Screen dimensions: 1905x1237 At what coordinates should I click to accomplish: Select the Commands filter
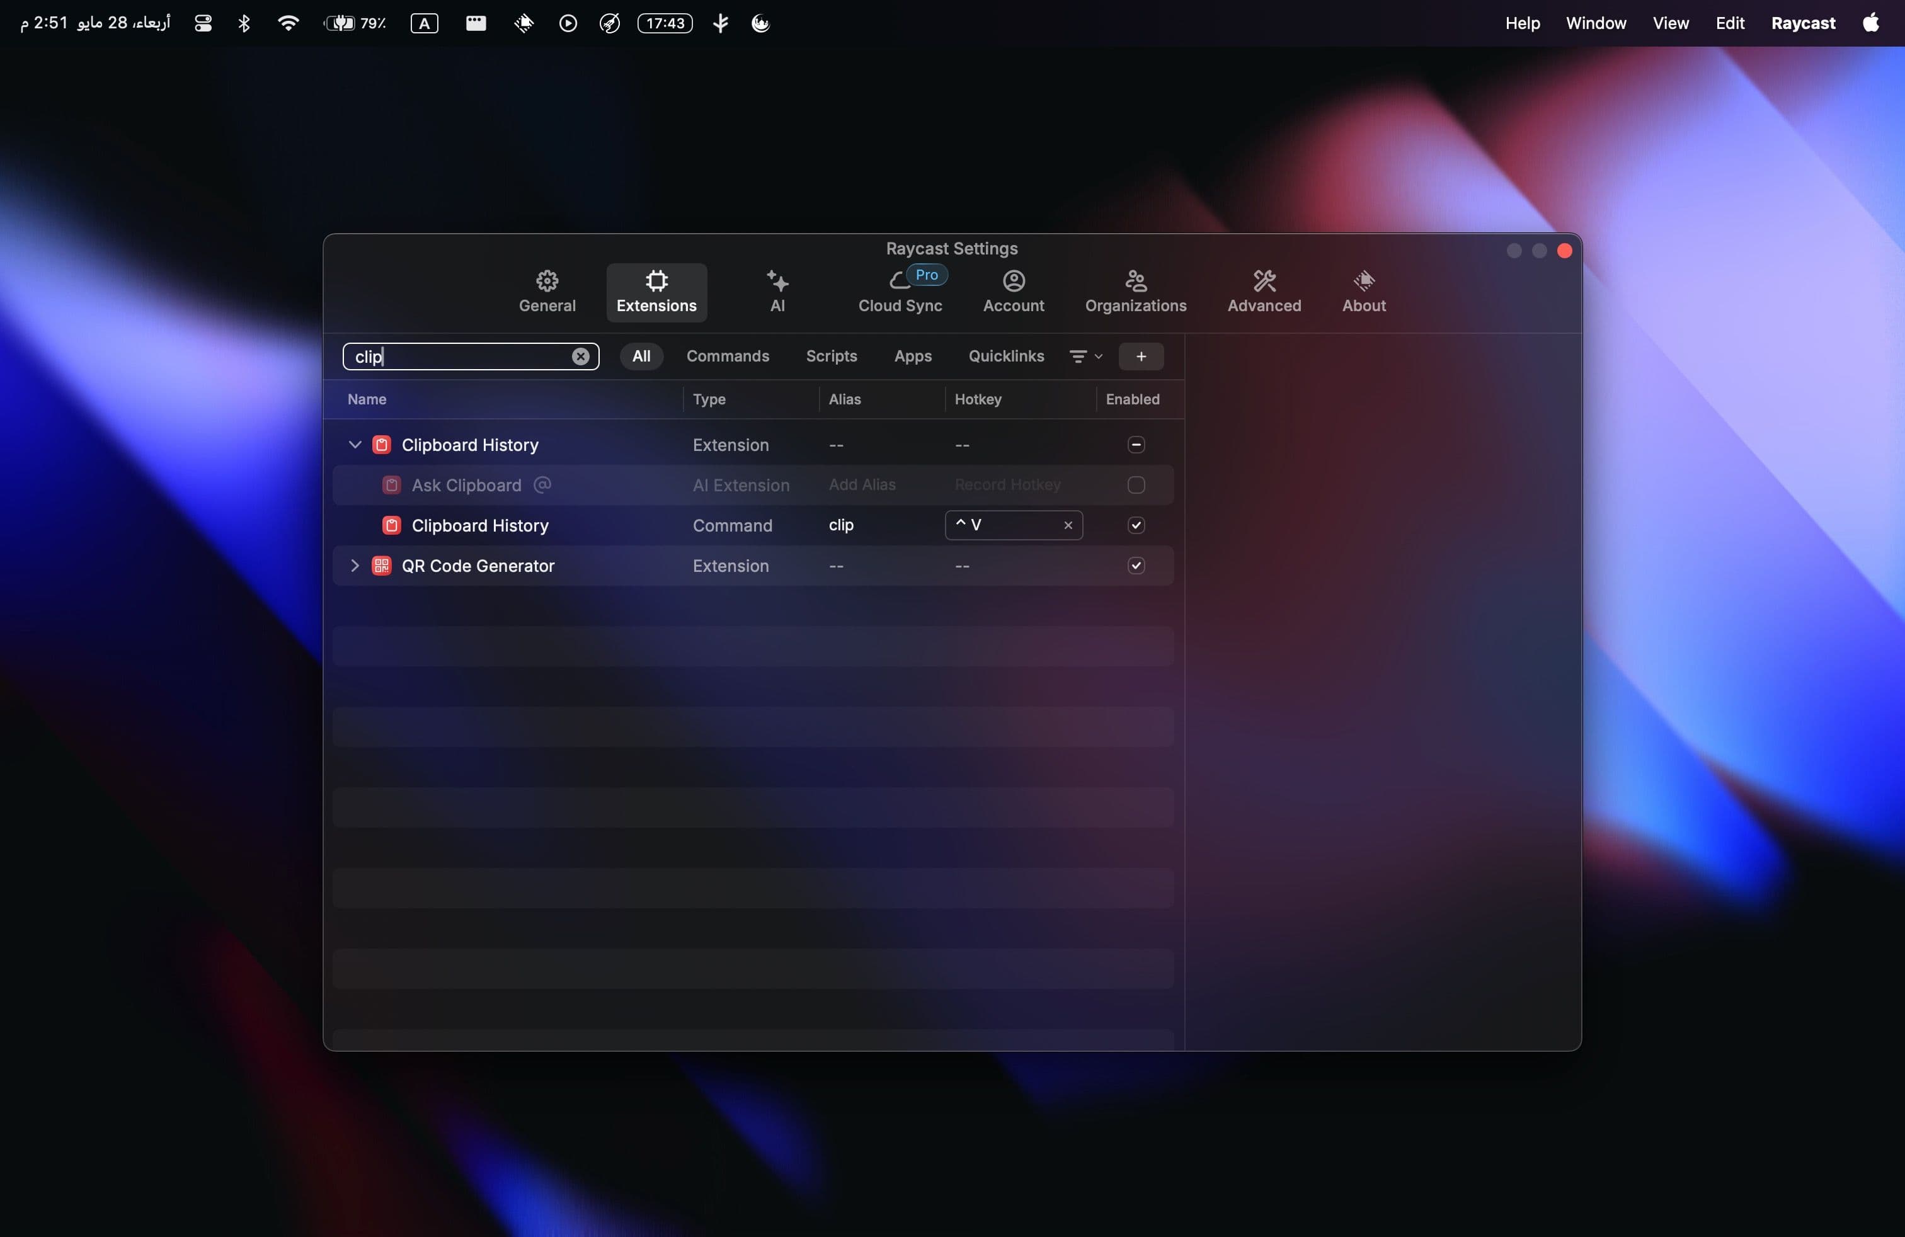click(728, 356)
